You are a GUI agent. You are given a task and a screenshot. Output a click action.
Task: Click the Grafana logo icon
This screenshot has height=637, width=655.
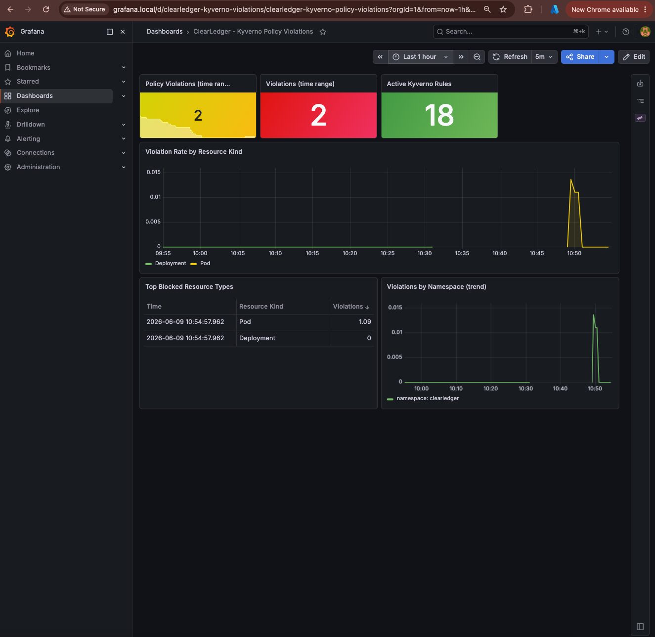(10, 32)
